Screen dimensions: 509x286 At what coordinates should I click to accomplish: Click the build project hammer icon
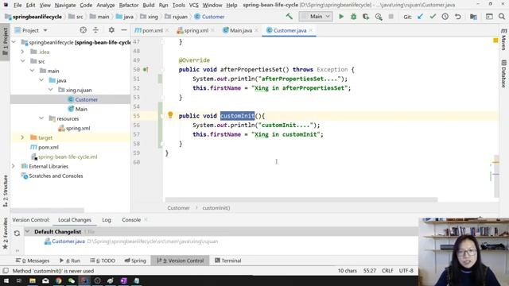tap(289, 16)
